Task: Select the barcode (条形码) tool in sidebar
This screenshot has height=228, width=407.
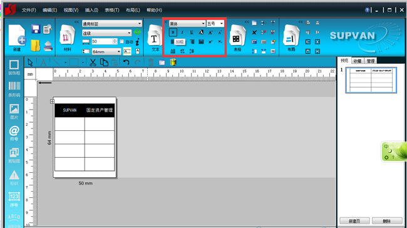Action: tap(14, 89)
